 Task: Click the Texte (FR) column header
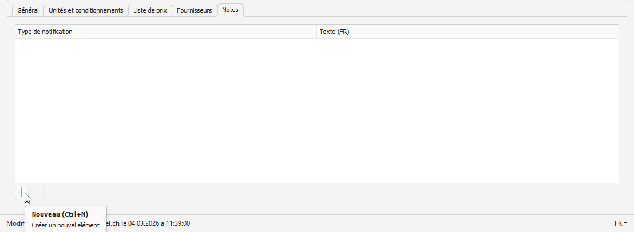(x=334, y=32)
